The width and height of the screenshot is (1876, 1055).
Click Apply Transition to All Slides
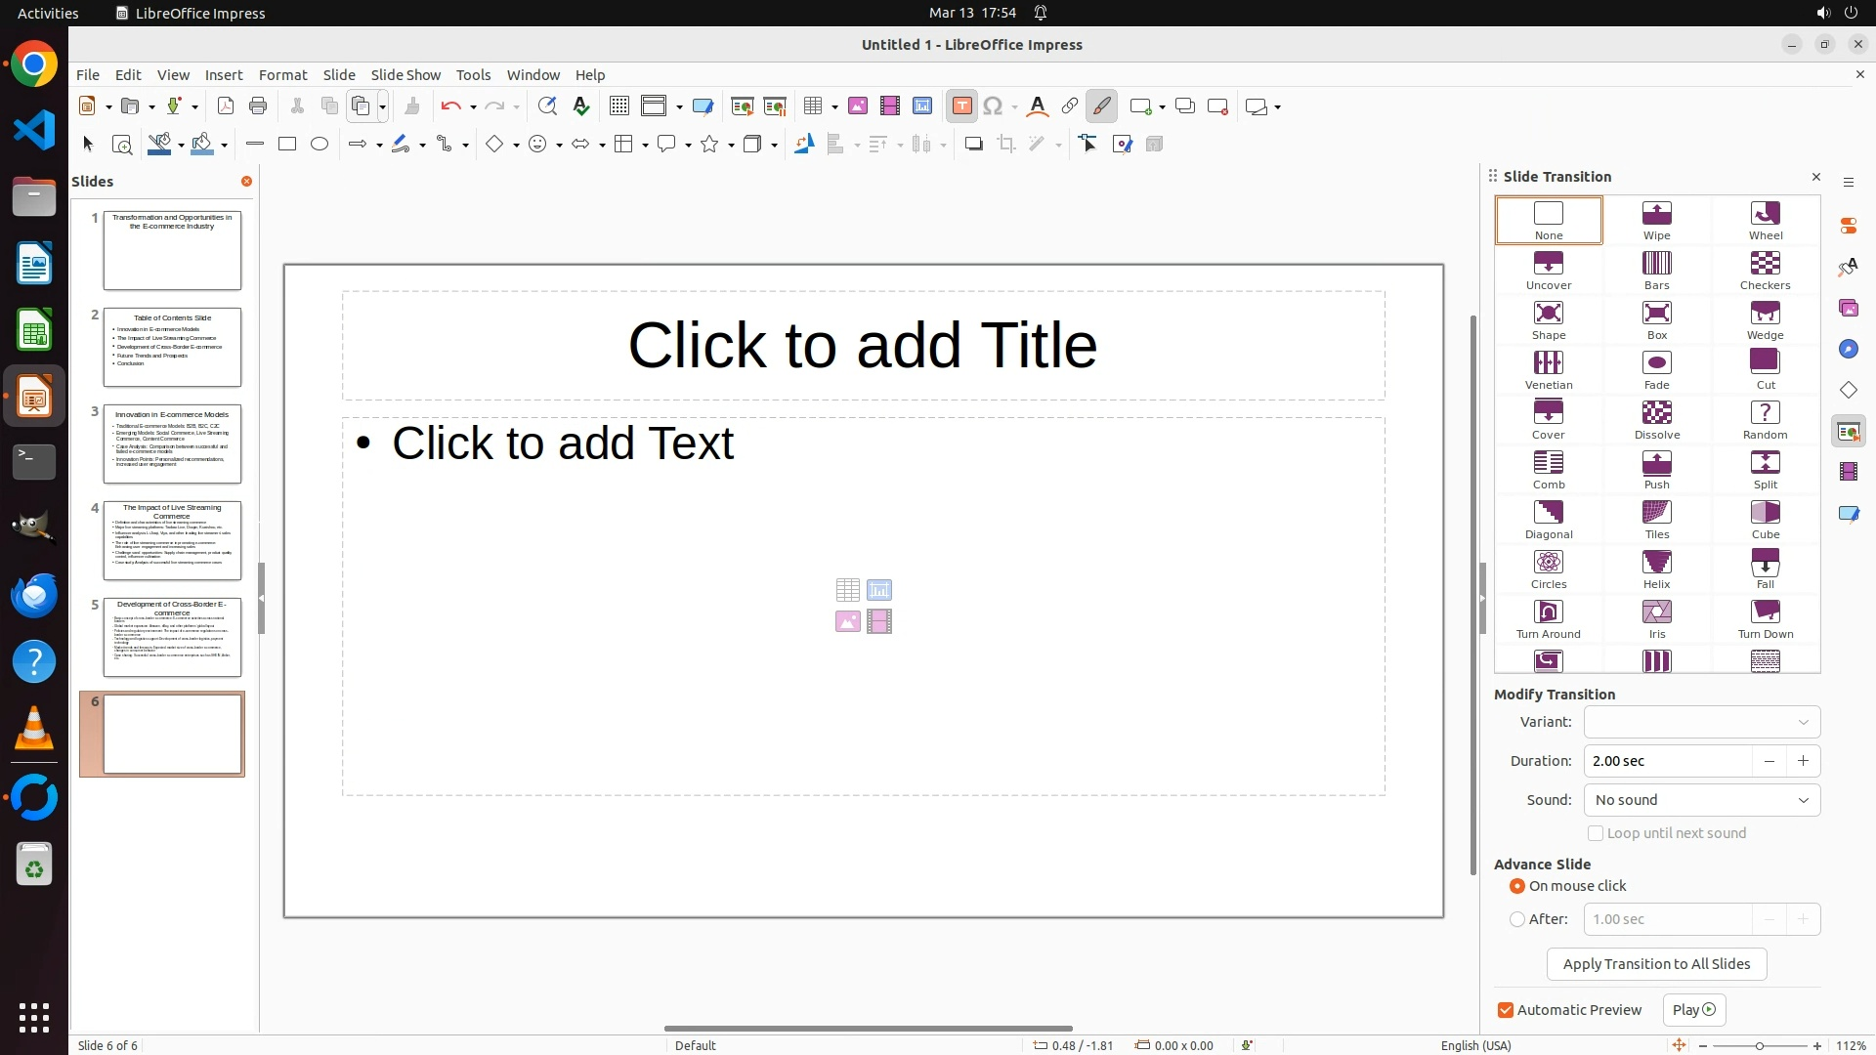[1656, 964]
